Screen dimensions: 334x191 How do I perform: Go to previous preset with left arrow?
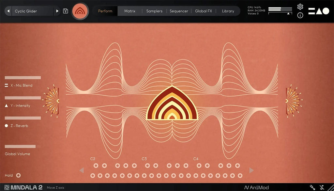click(9, 11)
